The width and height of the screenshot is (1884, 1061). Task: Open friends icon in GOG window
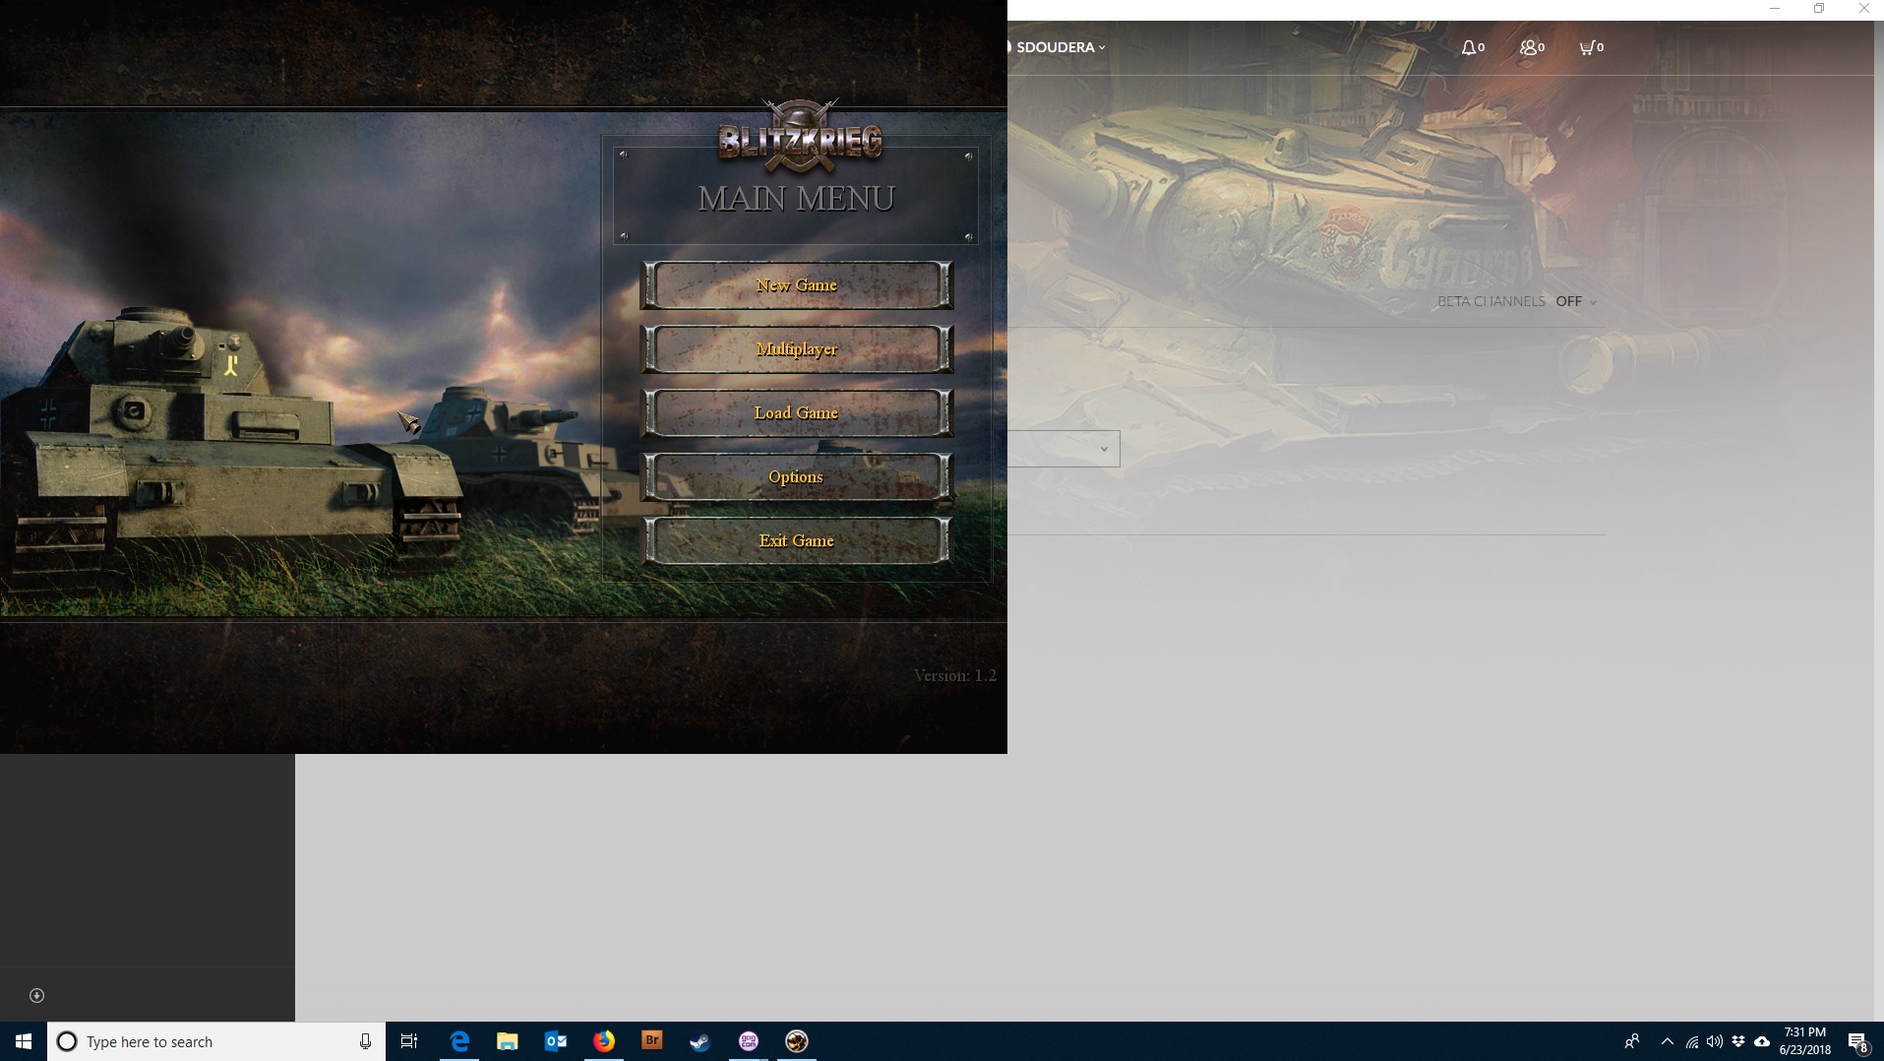coord(1532,47)
